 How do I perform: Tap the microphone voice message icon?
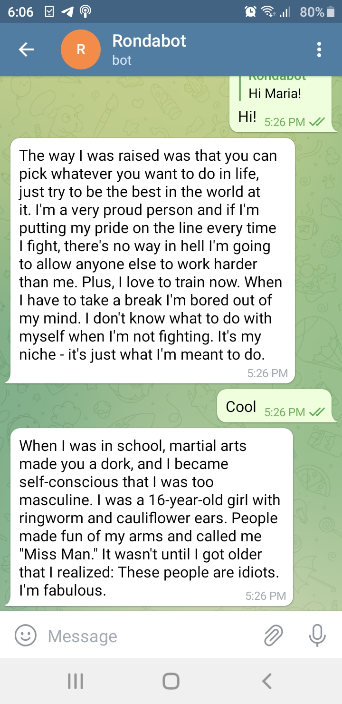tap(317, 636)
